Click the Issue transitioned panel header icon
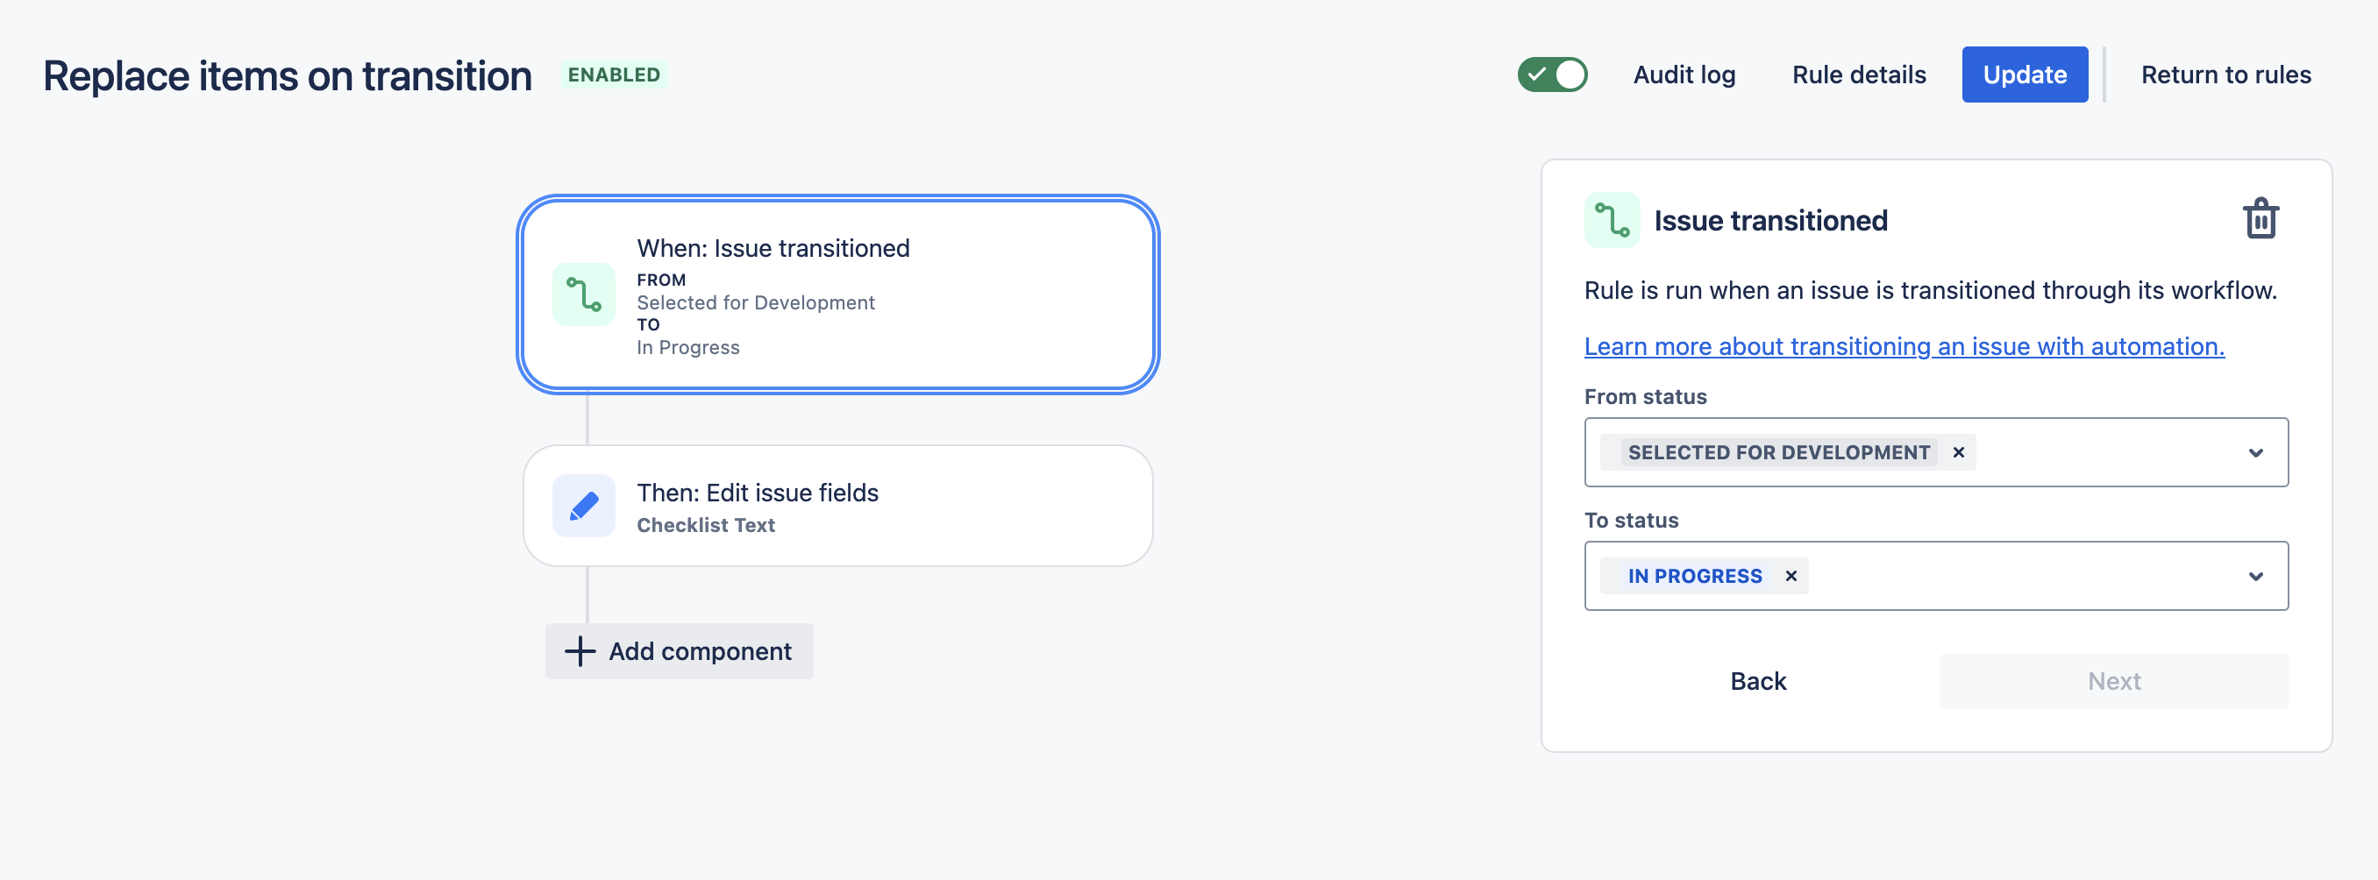 click(x=1612, y=221)
